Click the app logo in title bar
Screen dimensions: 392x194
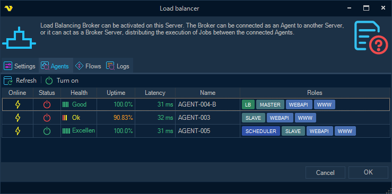click(8, 8)
